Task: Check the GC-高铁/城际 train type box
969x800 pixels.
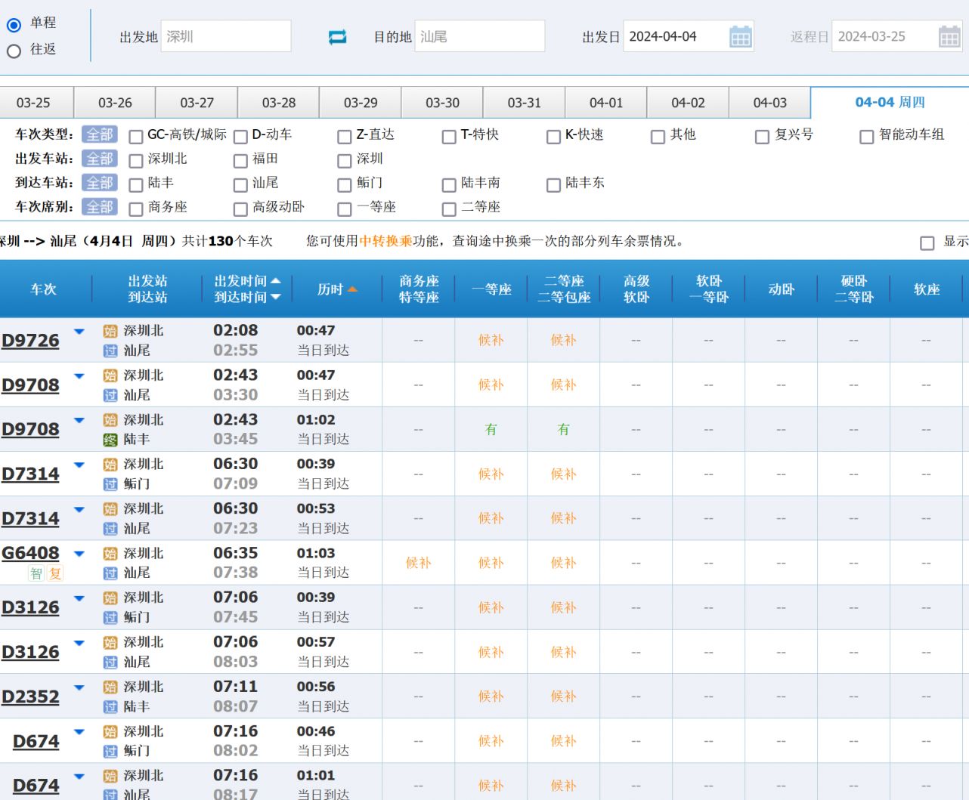Action: 136,137
